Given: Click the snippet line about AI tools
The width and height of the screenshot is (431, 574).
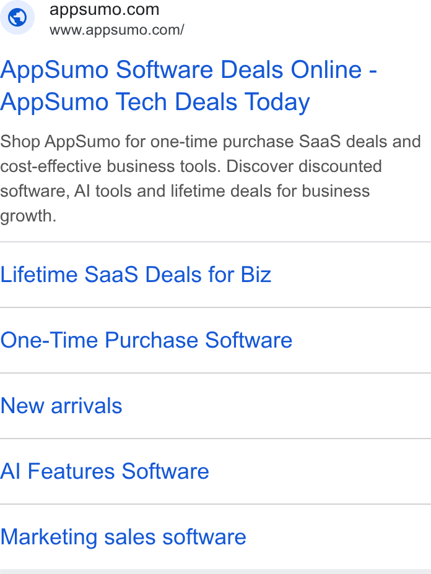Looking at the screenshot, I should click(x=185, y=191).
